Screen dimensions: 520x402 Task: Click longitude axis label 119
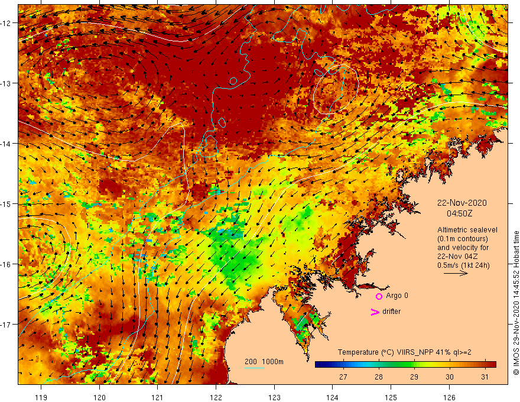coord(41,397)
